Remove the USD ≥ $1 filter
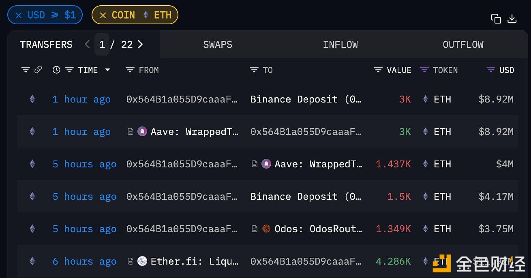 click(19, 15)
